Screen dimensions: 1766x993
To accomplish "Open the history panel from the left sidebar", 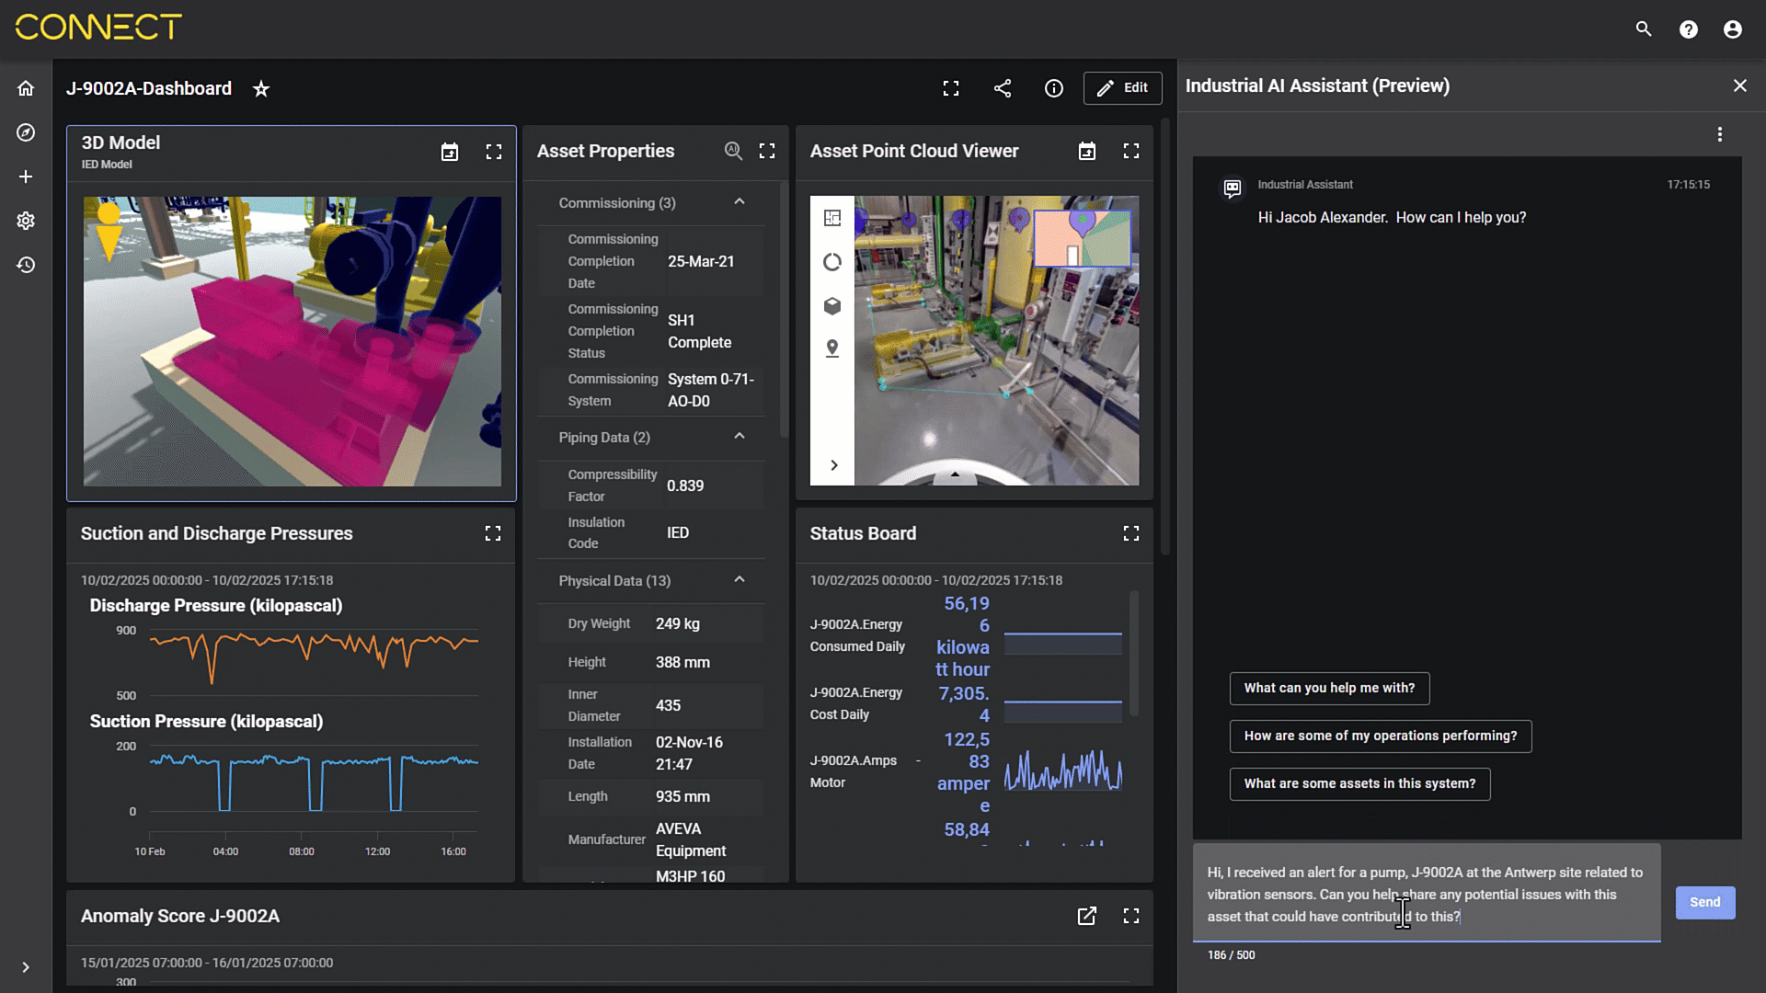I will tap(26, 265).
